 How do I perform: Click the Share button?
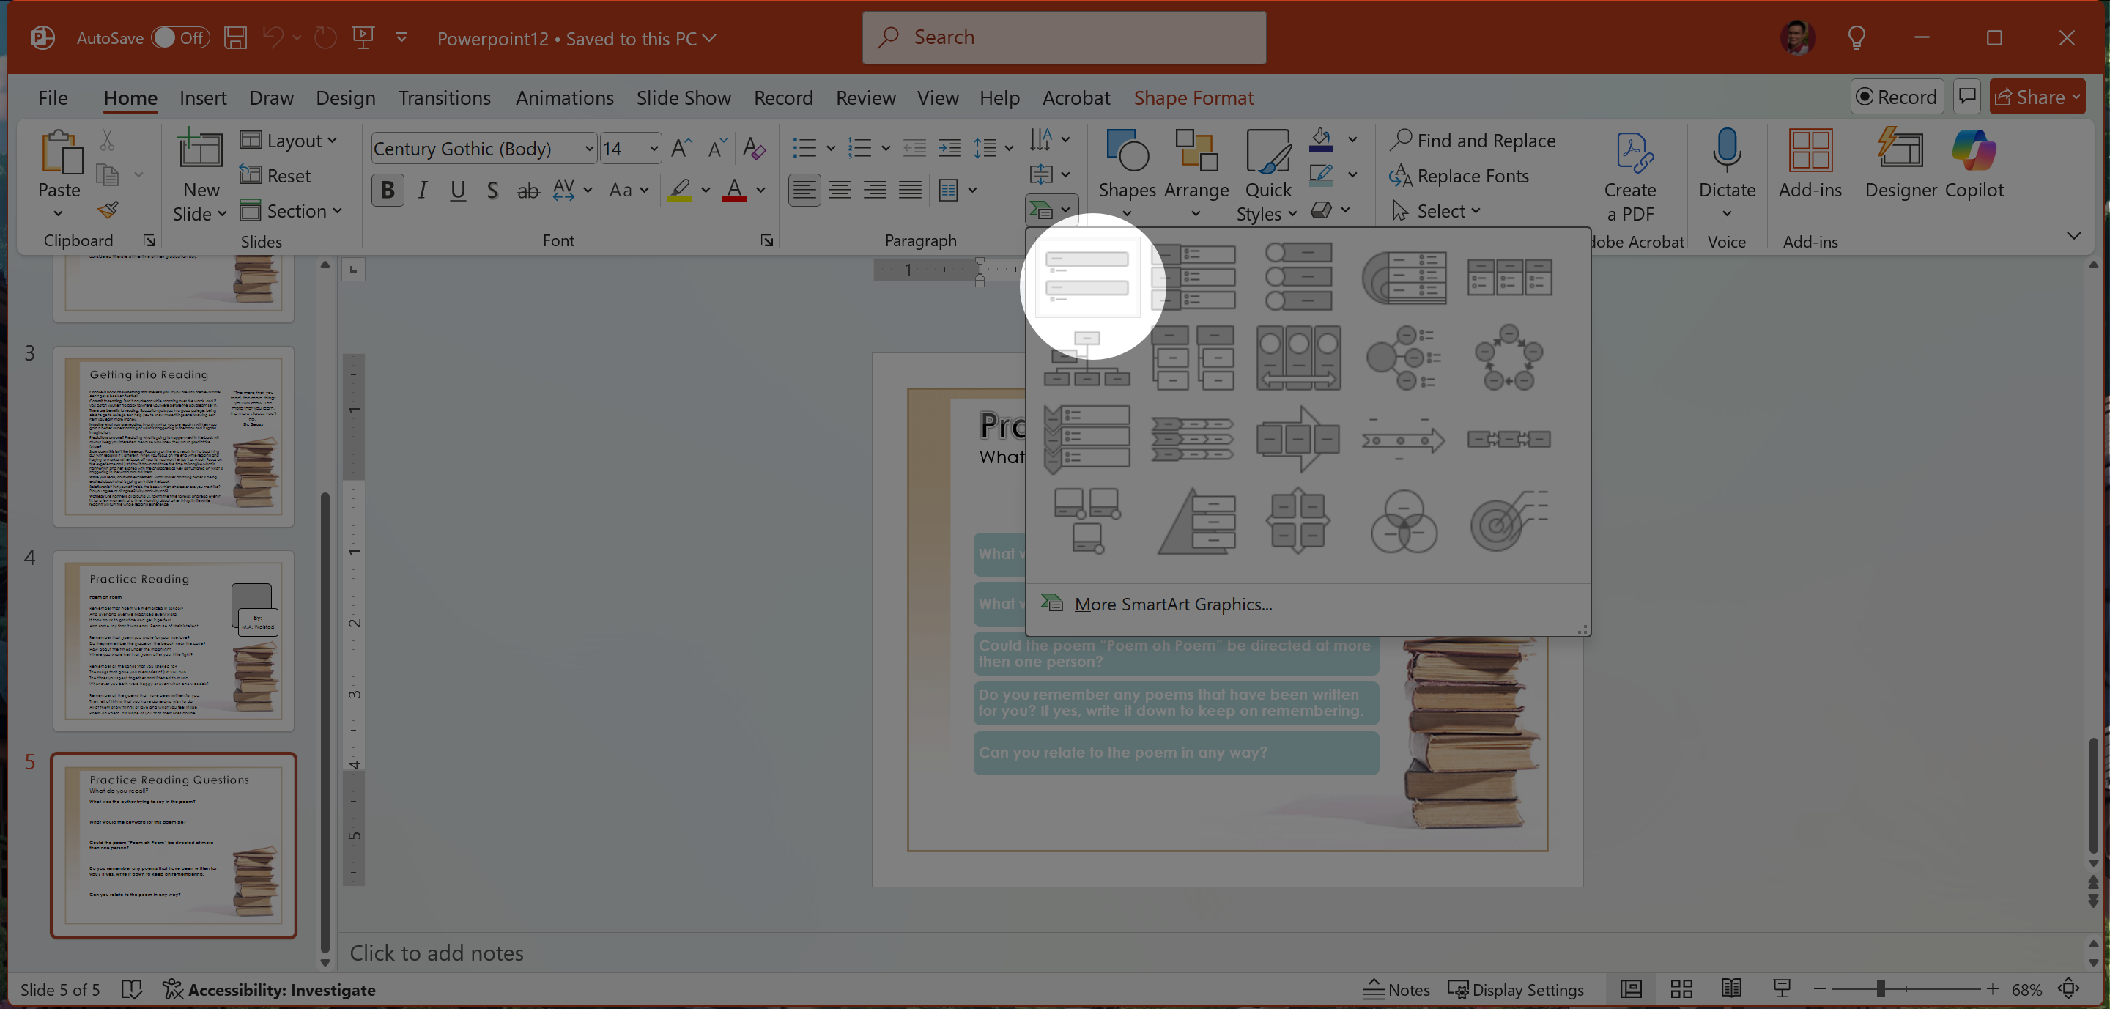pyautogui.click(x=2028, y=97)
